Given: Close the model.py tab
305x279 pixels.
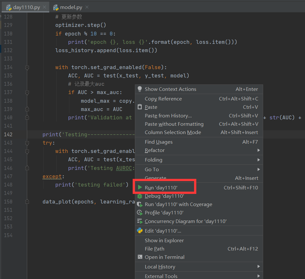Looking at the screenshot, I should [87, 7].
